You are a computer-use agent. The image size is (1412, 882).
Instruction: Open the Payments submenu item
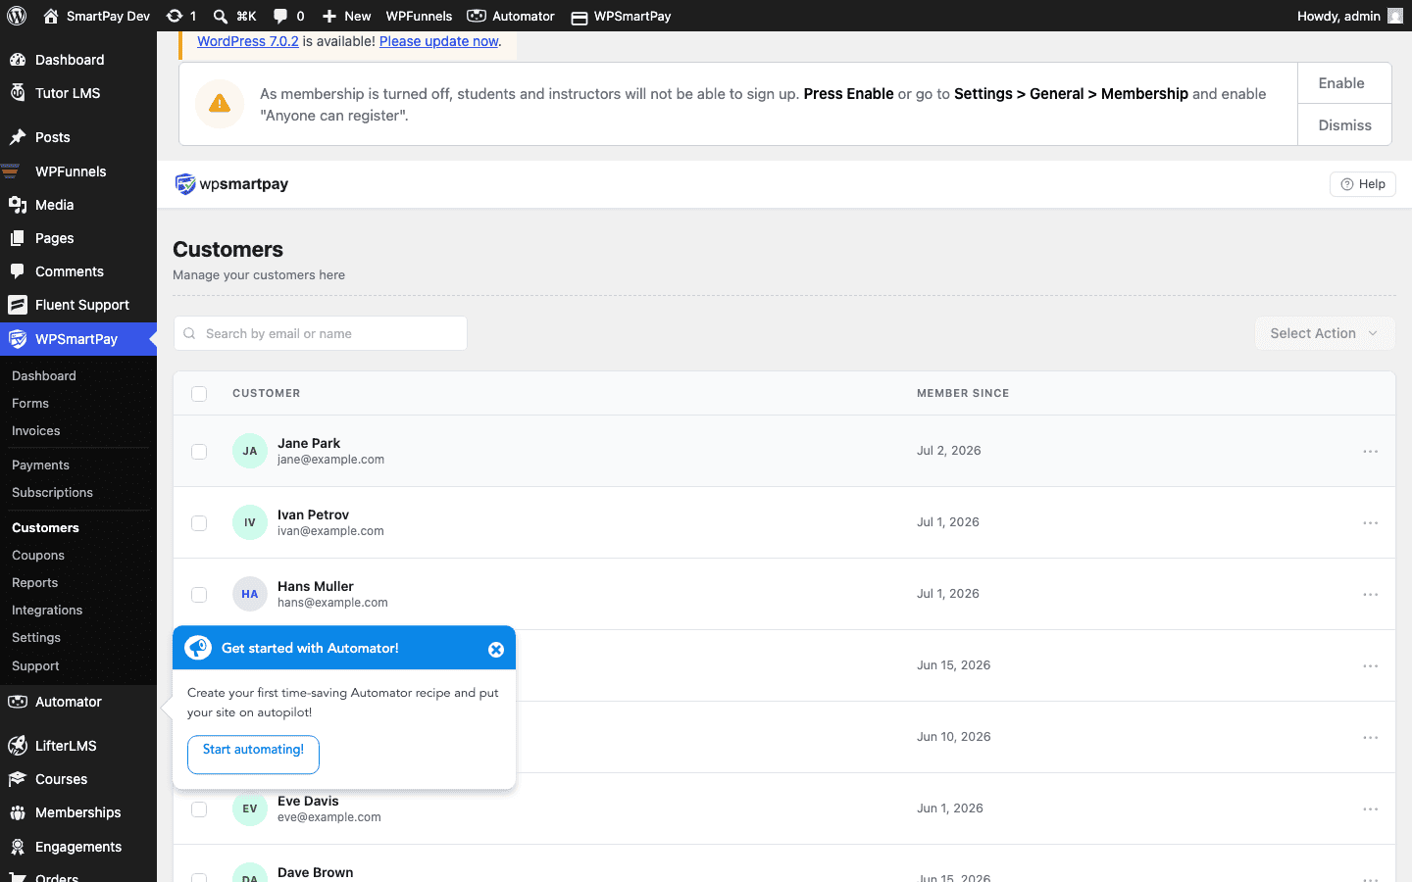pyautogui.click(x=40, y=465)
